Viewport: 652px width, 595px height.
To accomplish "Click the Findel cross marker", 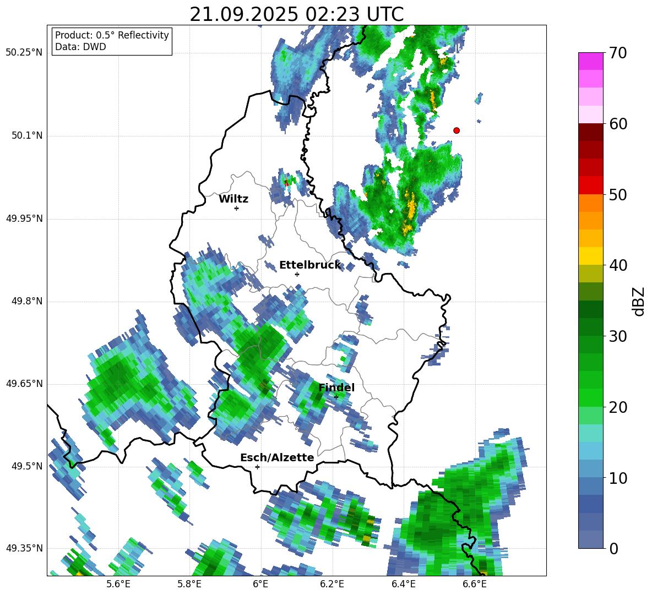I will (336, 397).
